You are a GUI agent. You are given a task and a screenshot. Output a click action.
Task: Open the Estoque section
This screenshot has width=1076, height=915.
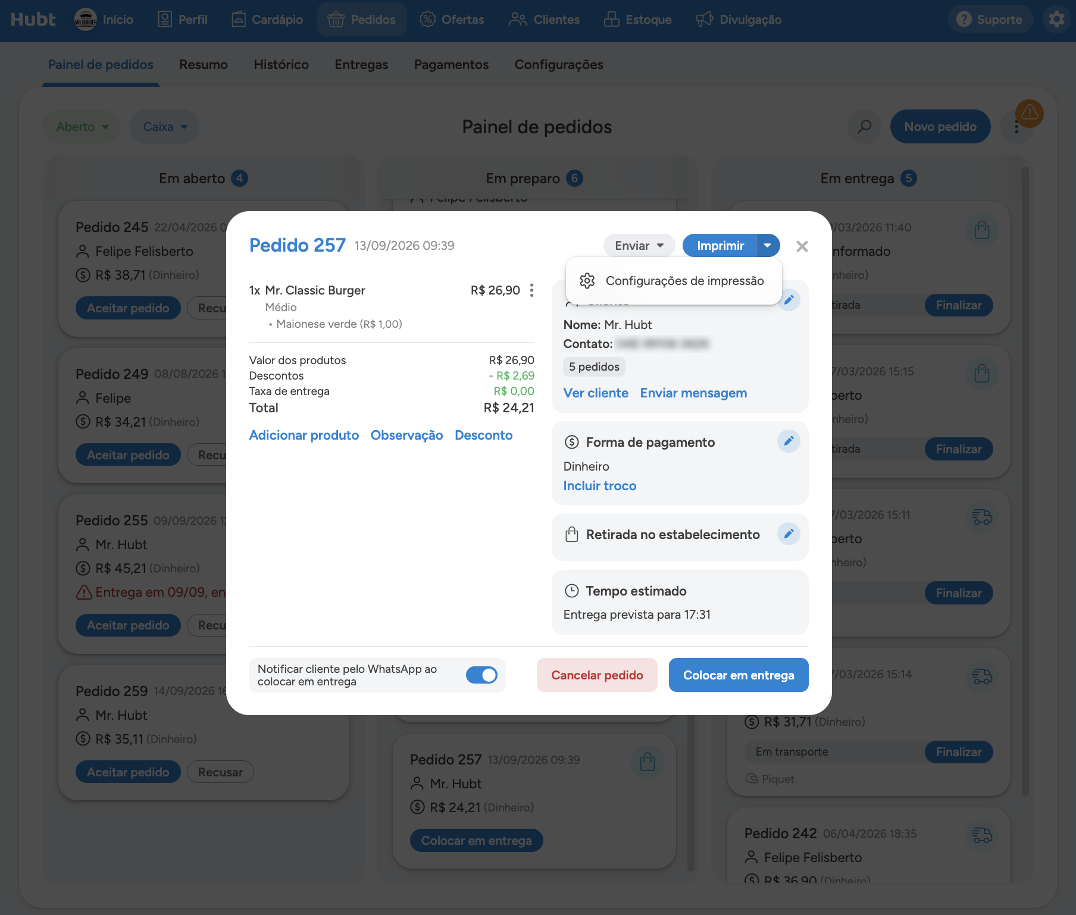(637, 20)
